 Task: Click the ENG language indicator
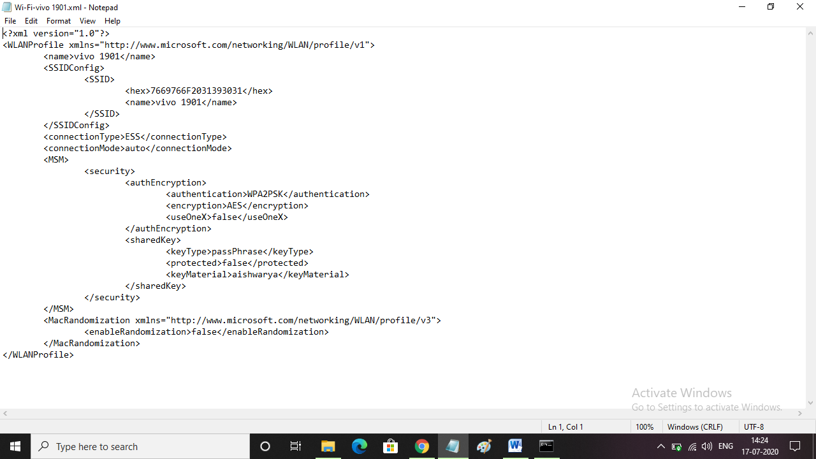coord(725,446)
